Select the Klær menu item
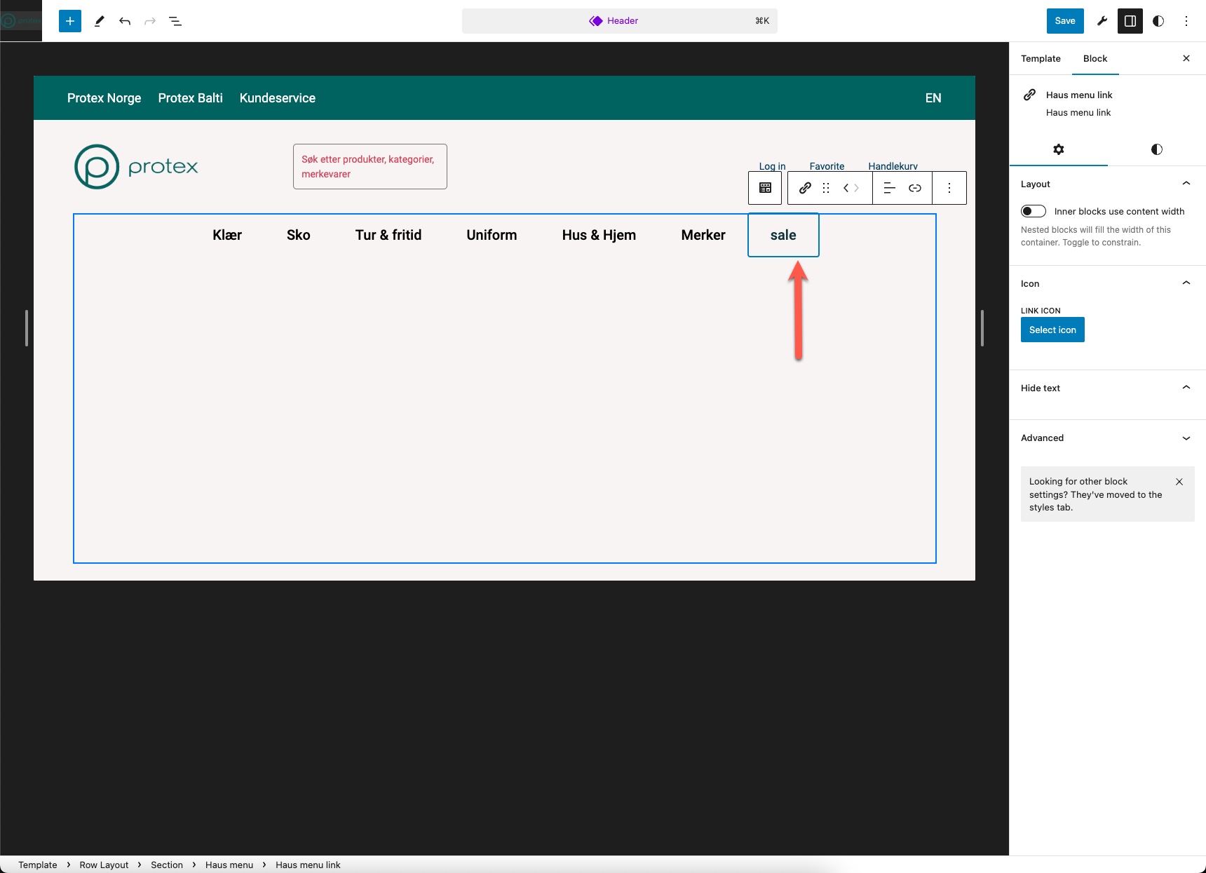1206x873 pixels. 227,235
